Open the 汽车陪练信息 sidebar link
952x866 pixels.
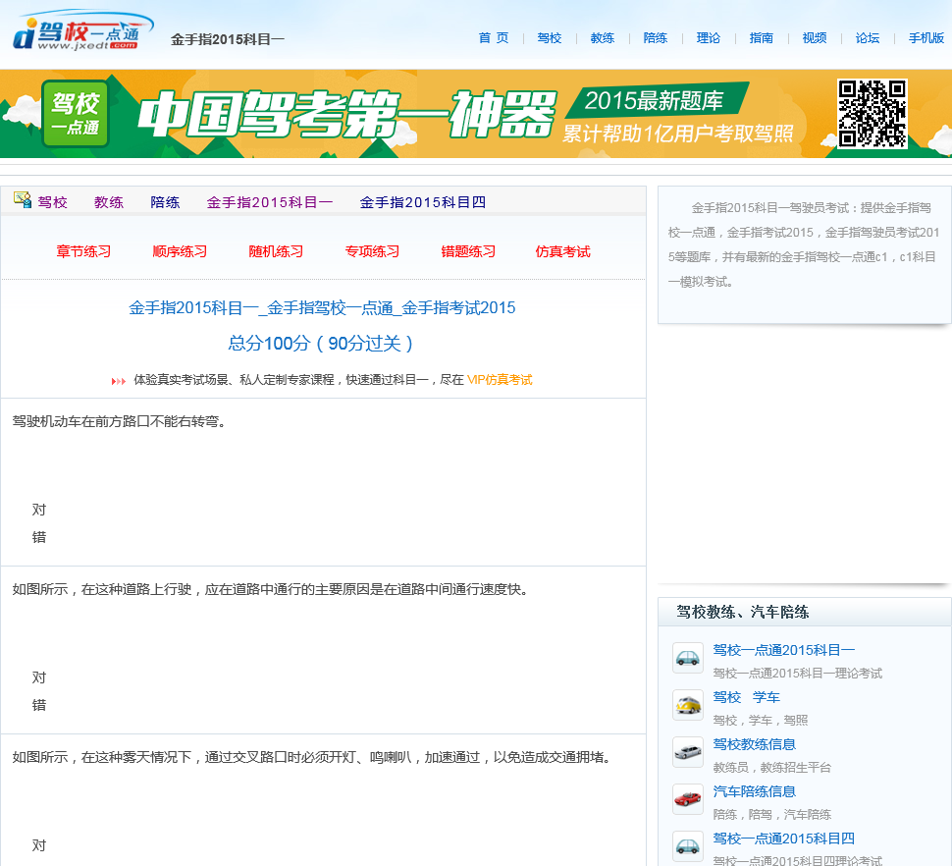coord(754,791)
